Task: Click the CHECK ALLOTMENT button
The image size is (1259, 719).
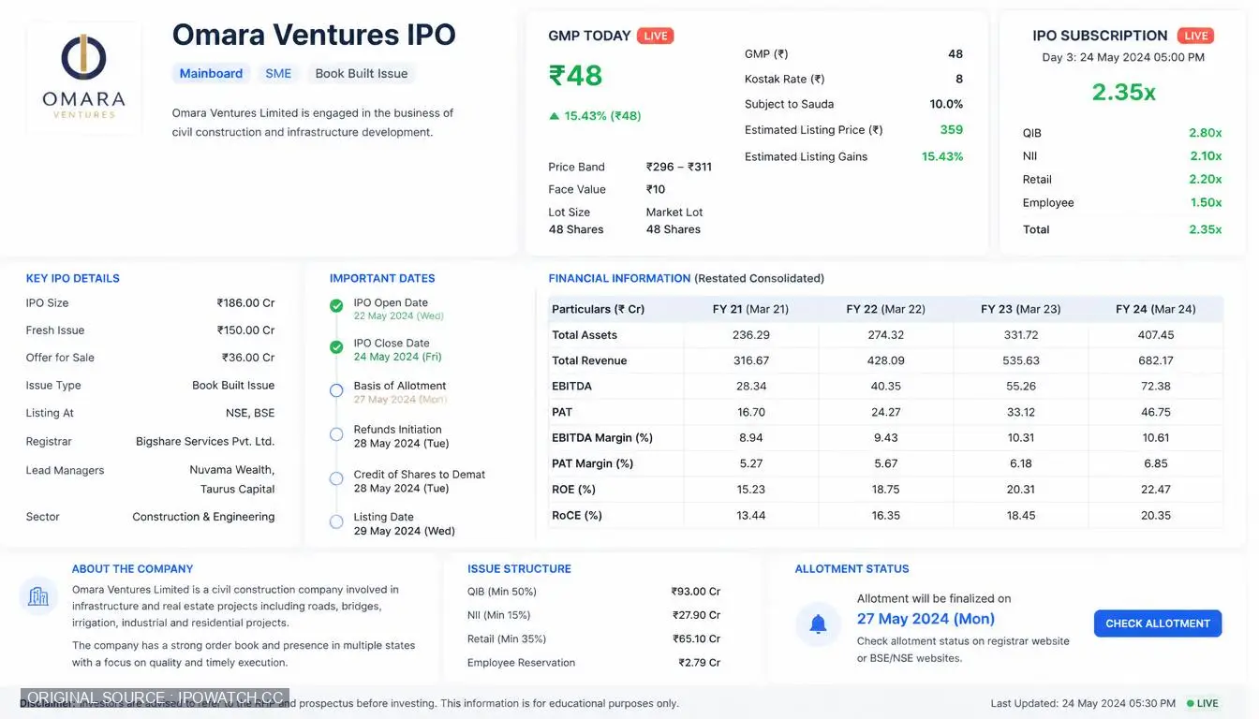Action: [1158, 624]
